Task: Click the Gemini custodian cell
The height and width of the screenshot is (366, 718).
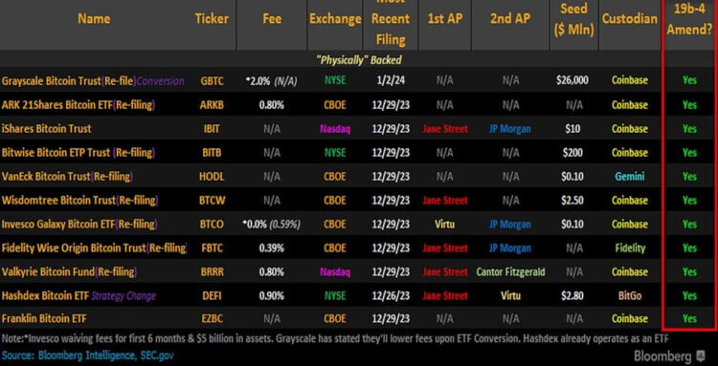Action: coord(630,176)
